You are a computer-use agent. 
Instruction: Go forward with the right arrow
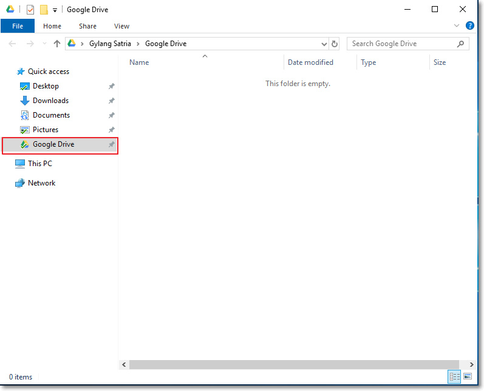pos(30,44)
